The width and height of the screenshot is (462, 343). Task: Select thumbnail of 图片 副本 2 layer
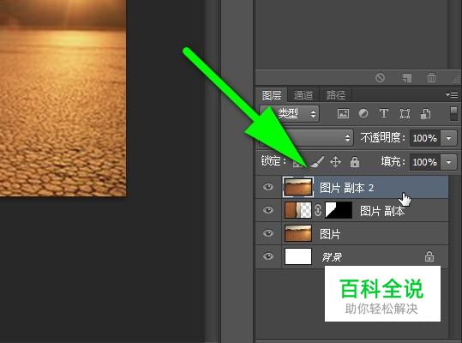pyautogui.click(x=298, y=187)
